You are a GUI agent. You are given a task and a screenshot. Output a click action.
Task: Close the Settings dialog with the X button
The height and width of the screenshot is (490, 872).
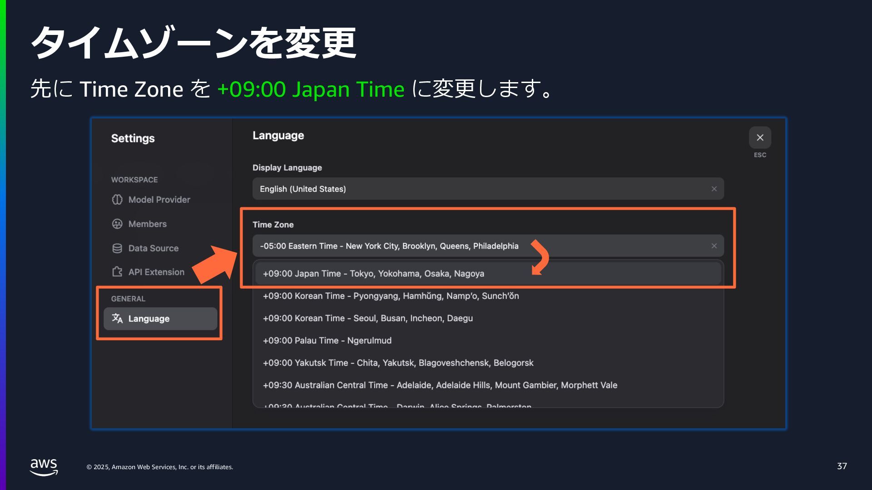tap(760, 137)
